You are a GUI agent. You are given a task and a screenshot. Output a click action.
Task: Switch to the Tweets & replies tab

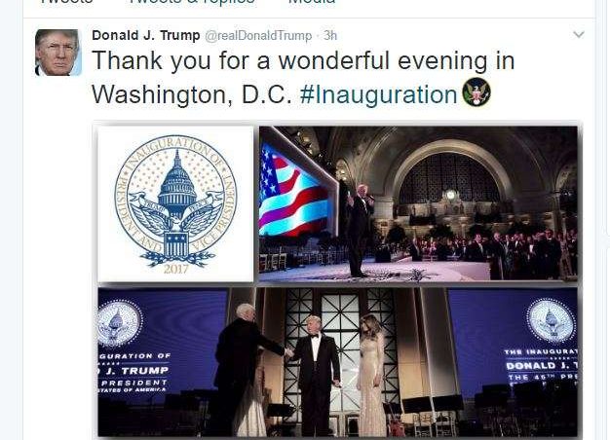pos(192,2)
